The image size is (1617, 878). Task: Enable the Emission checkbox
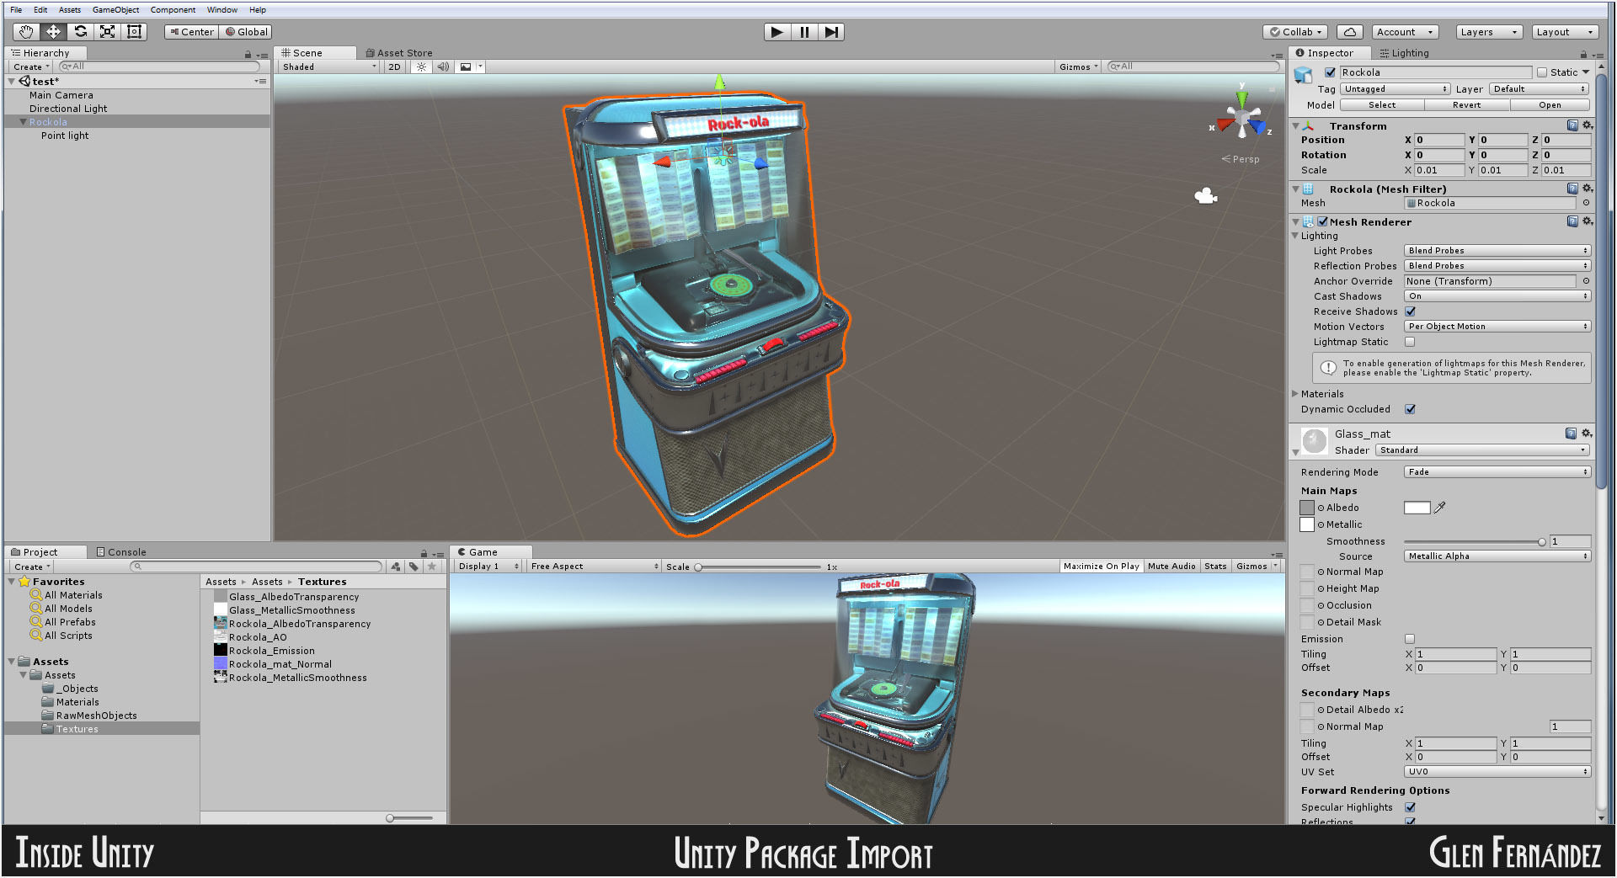coord(1410,639)
